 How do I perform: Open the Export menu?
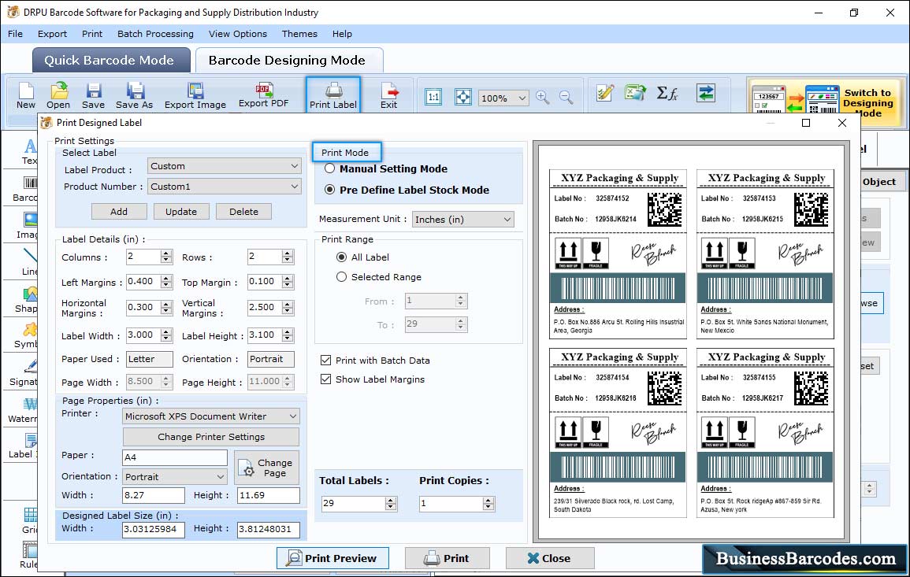pyautogui.click(x=52, y=34)
